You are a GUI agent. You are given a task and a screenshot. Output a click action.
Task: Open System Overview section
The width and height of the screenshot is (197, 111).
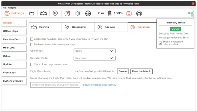(14, 81)
